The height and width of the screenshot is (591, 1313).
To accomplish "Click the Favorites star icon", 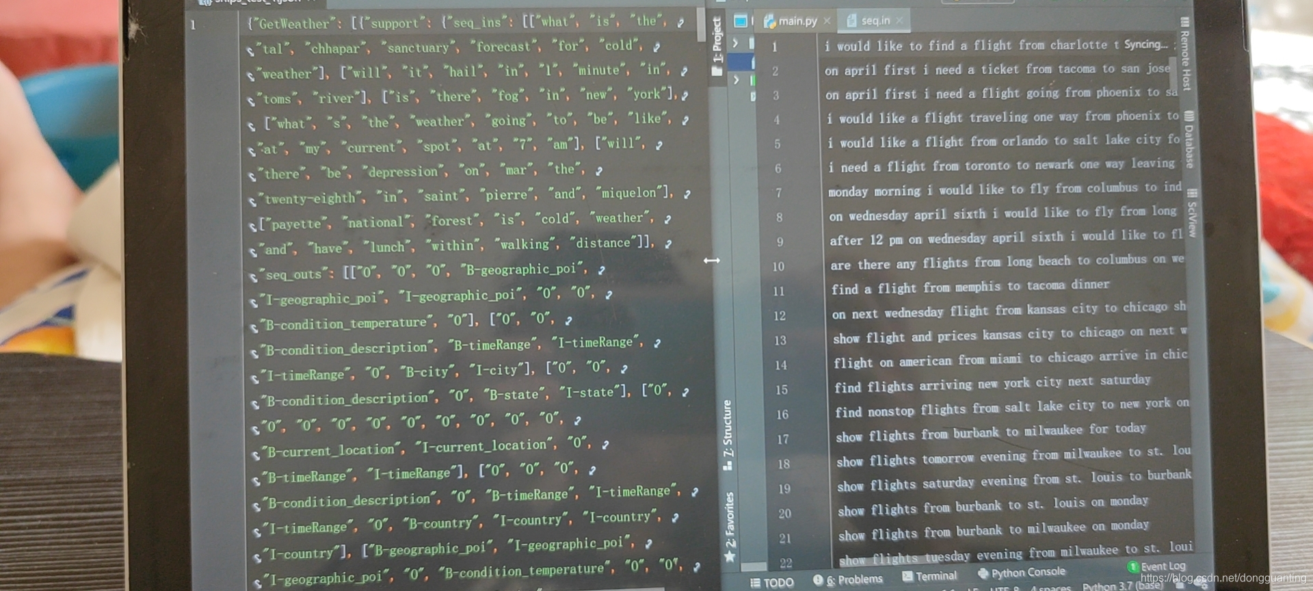I will pyautogui.click(x=730, y=557).
